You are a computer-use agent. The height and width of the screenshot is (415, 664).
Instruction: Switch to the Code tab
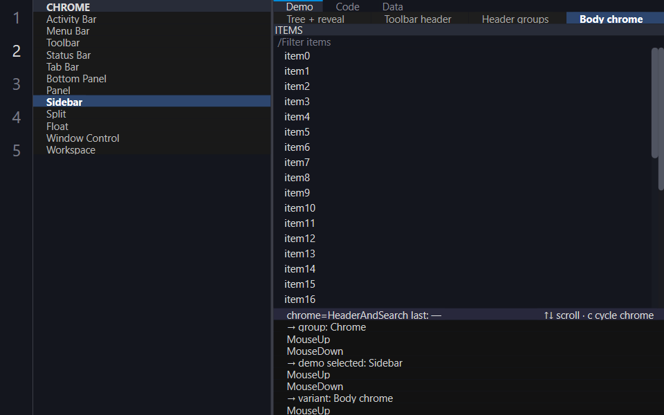pyautogui.click(x=347, y=6)
